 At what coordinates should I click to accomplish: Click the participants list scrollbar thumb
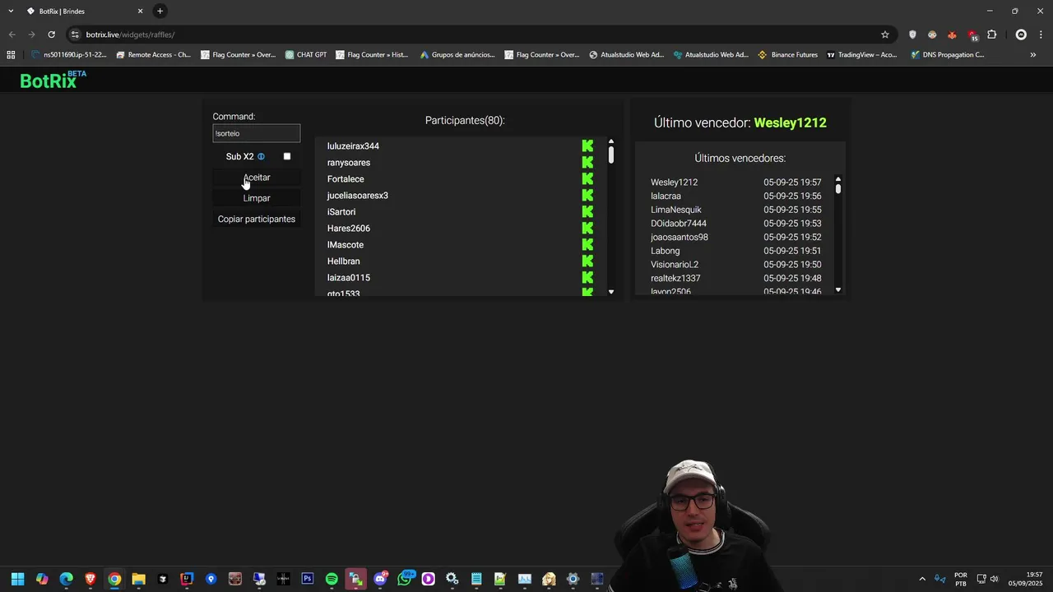click(611, 154)
